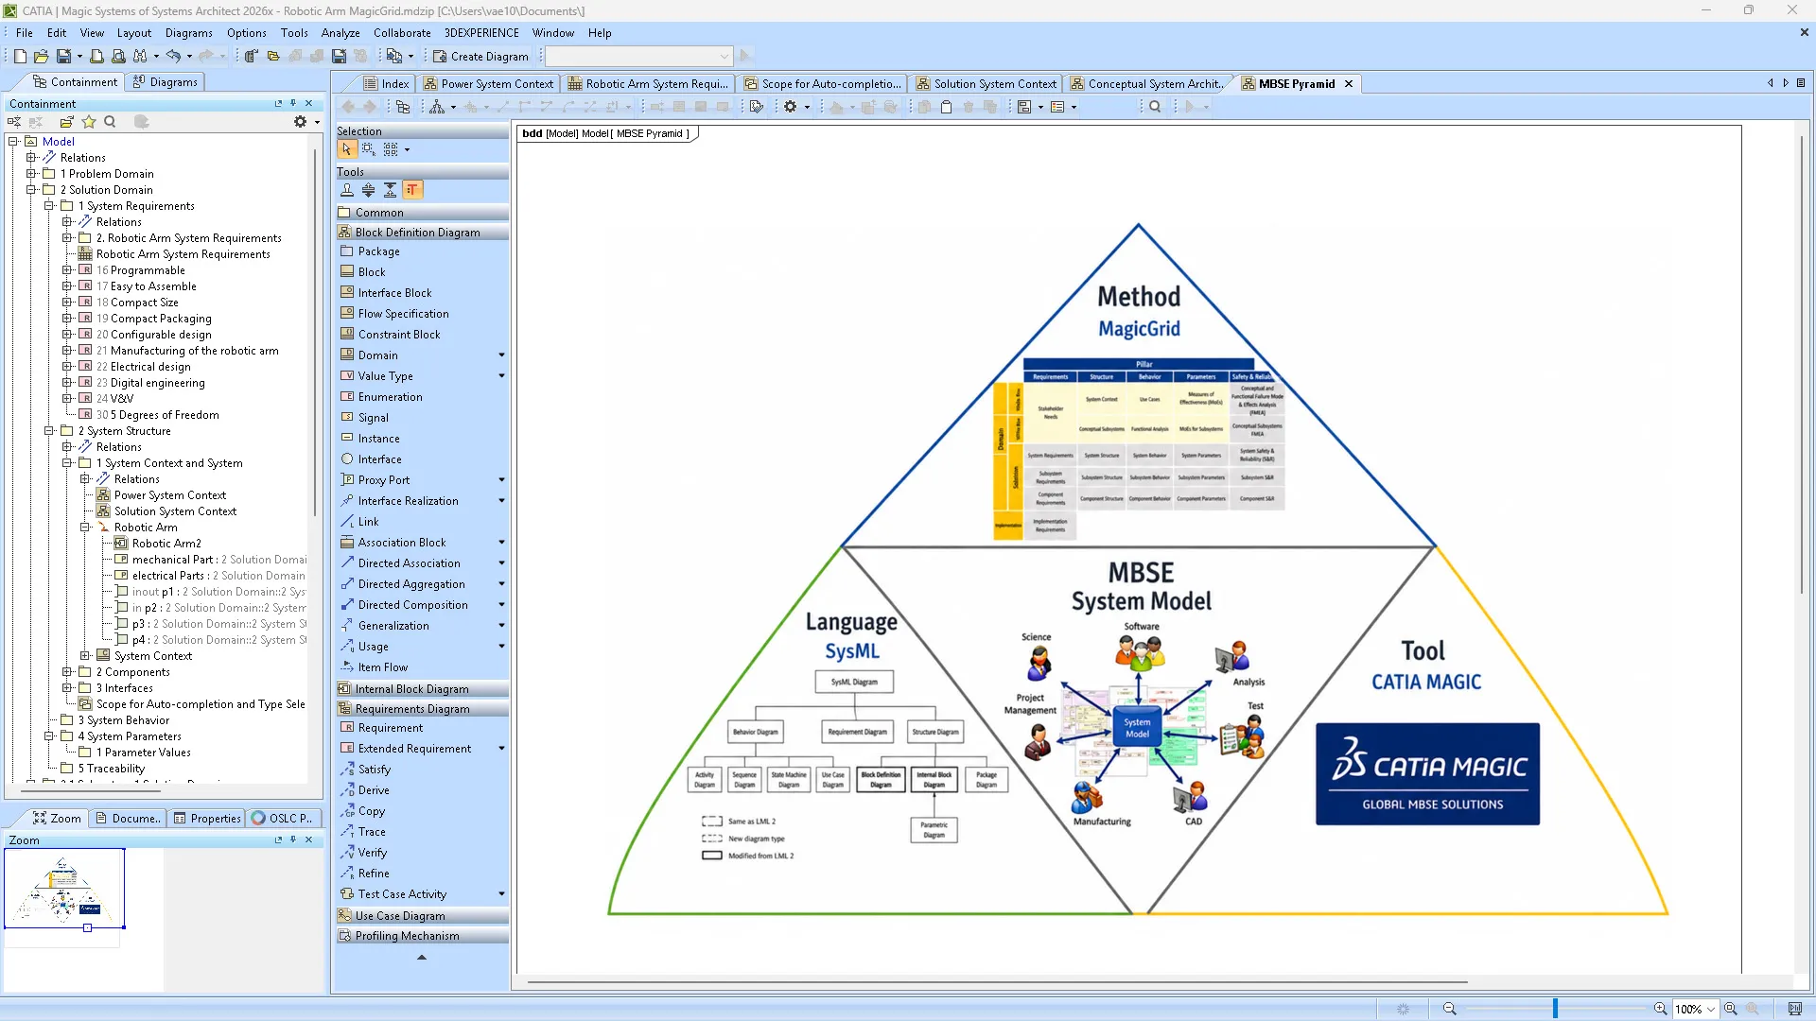Click the zoom in magnifier in status bar
This screenshot has width=1816, height=1021.
(1659, 1009)
